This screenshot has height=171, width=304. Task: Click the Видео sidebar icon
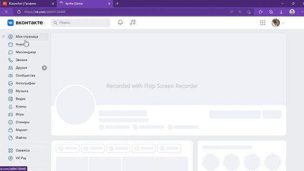[10, 99]
